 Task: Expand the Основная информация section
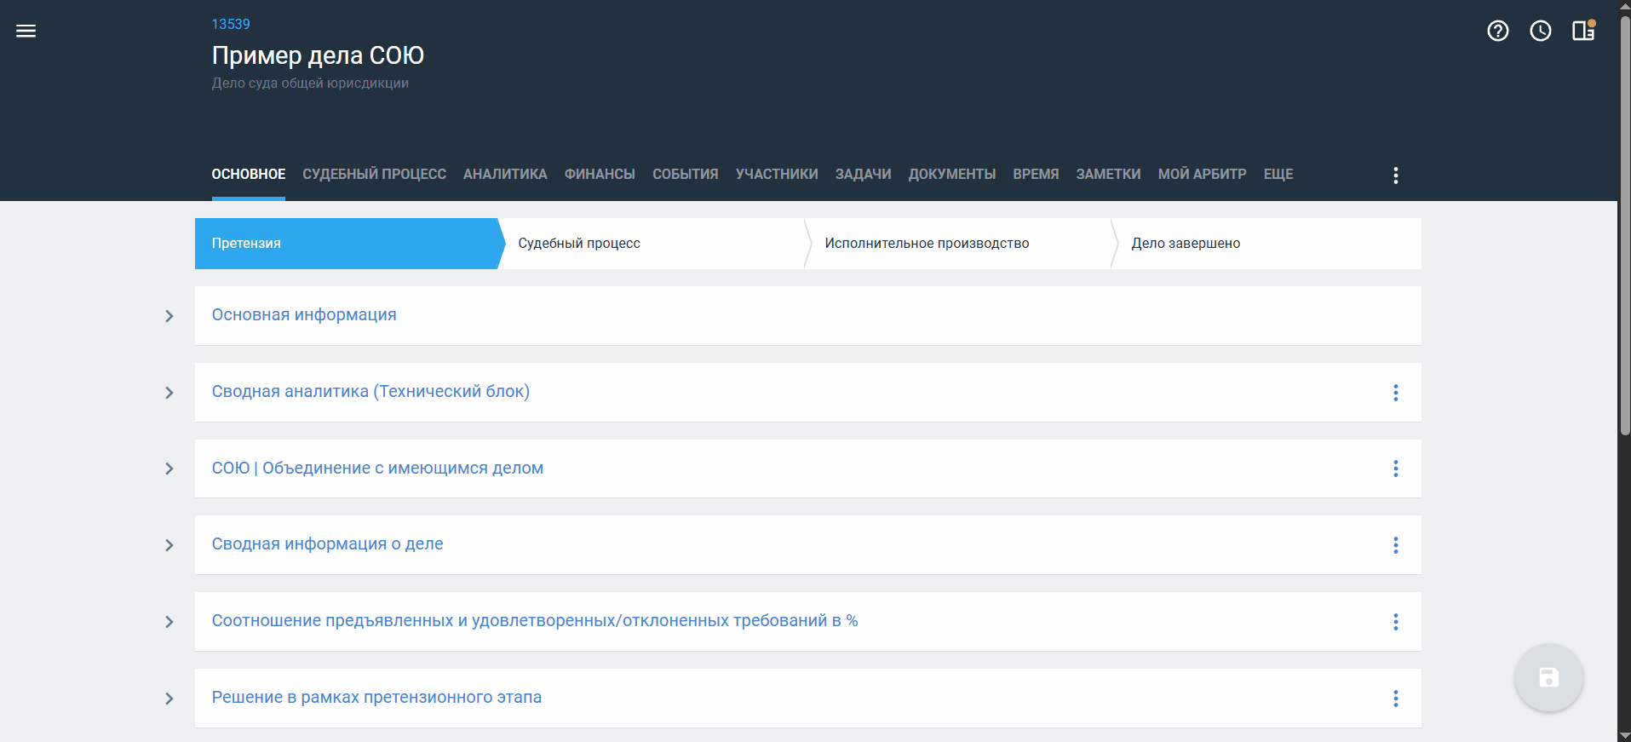[x=169, y=316]
